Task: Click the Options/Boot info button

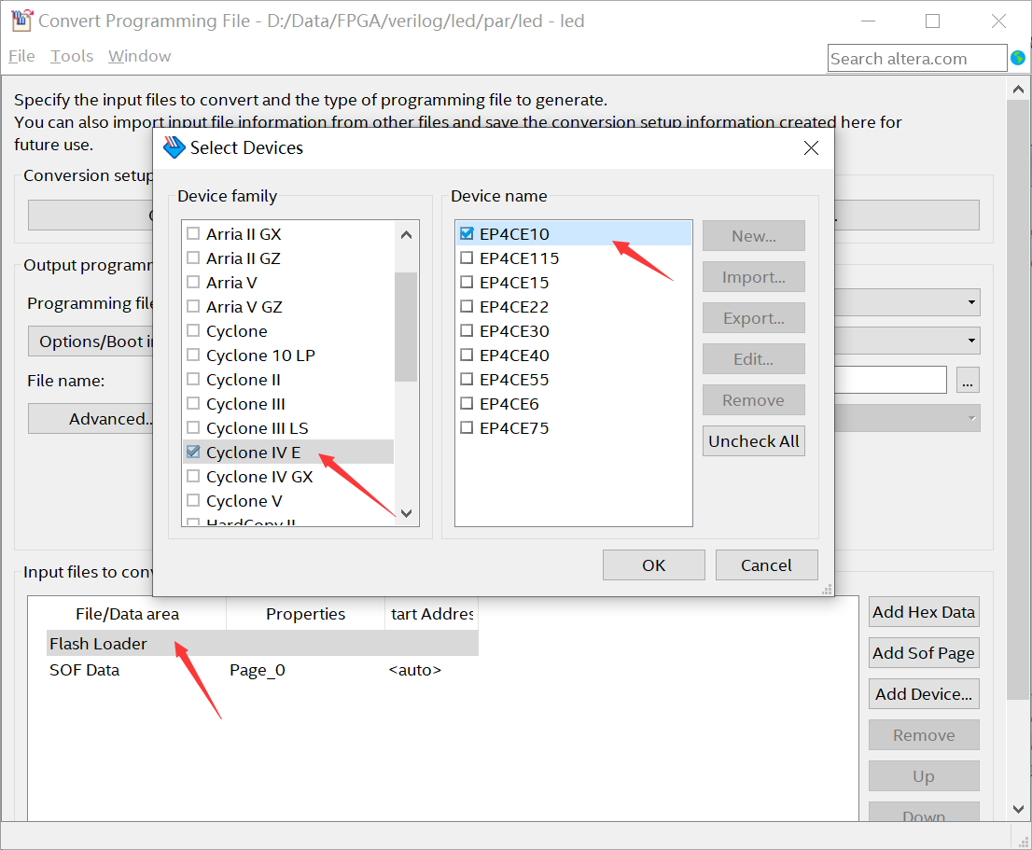Action: coord(91,341)
